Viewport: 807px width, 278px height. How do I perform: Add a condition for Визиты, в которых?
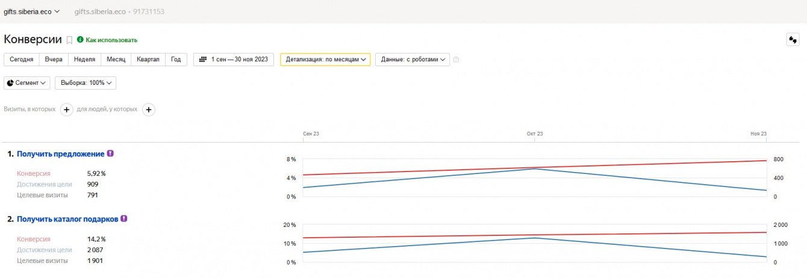click(66, 110)
